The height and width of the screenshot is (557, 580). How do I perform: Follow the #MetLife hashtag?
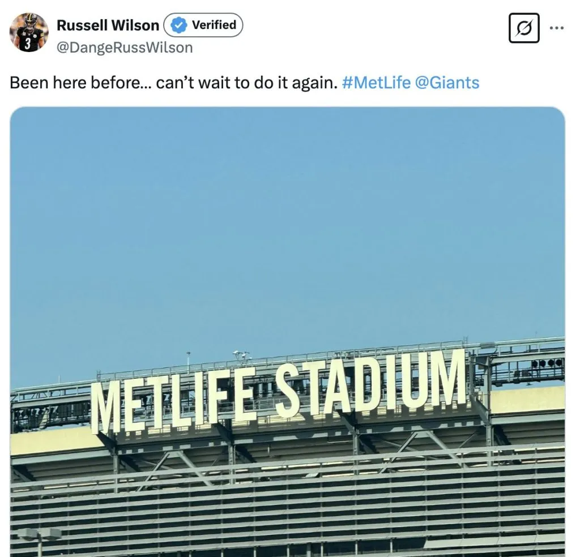point(376,83)
